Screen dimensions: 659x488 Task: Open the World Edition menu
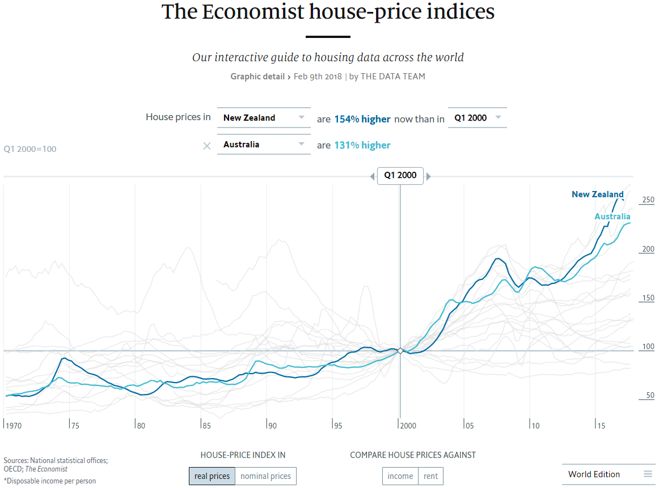594,474
